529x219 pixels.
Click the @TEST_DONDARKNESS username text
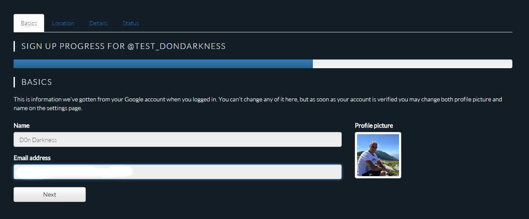pyautogui.click(x=176, y=46)
